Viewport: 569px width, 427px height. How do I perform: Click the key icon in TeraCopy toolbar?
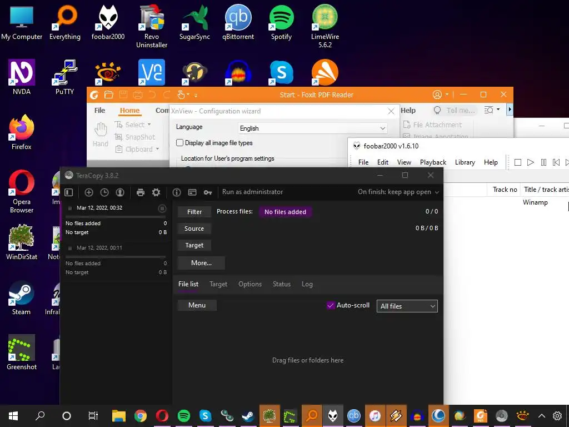click(x=208, y=192)
